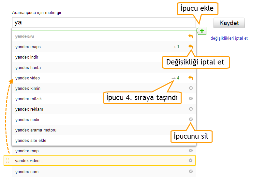Select the yandex harita suggestion
The height and width of the screenshot is (179, 253).
pos(28,67)
